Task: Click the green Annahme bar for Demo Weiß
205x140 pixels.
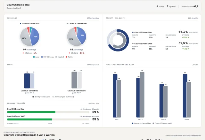Action: tap(29, 120)
